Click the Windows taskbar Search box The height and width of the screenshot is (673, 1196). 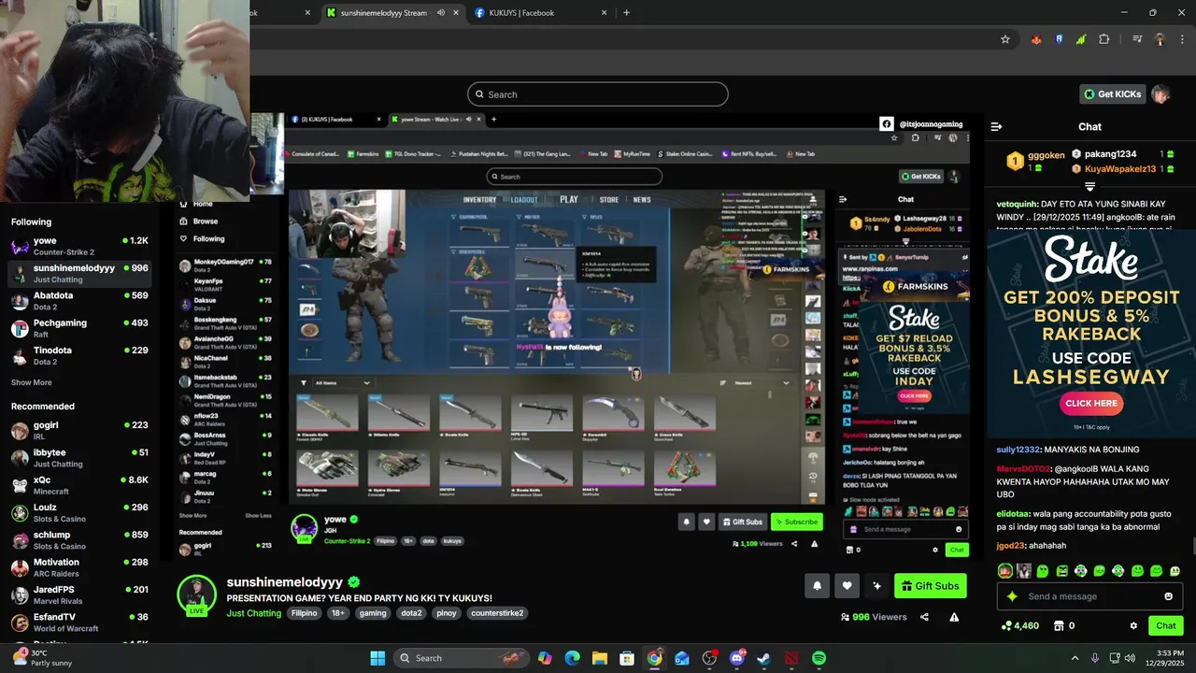pyautogui.click(x=461, y=658)
